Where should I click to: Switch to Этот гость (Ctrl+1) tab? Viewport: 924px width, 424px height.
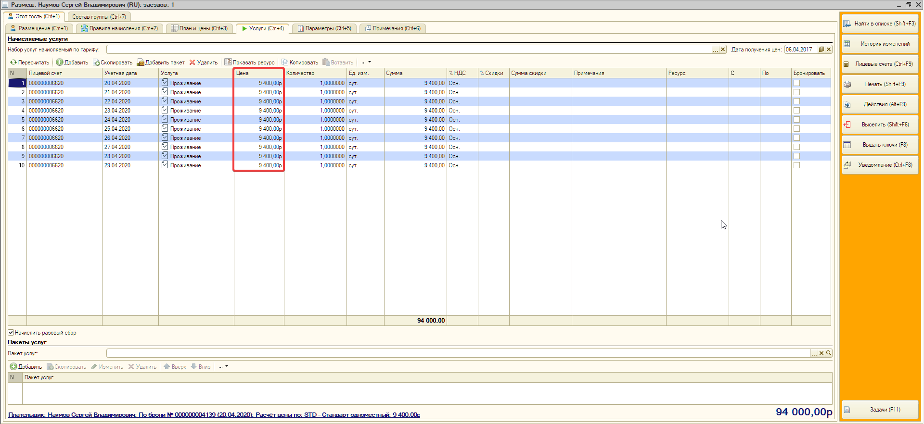pos(34,16)
